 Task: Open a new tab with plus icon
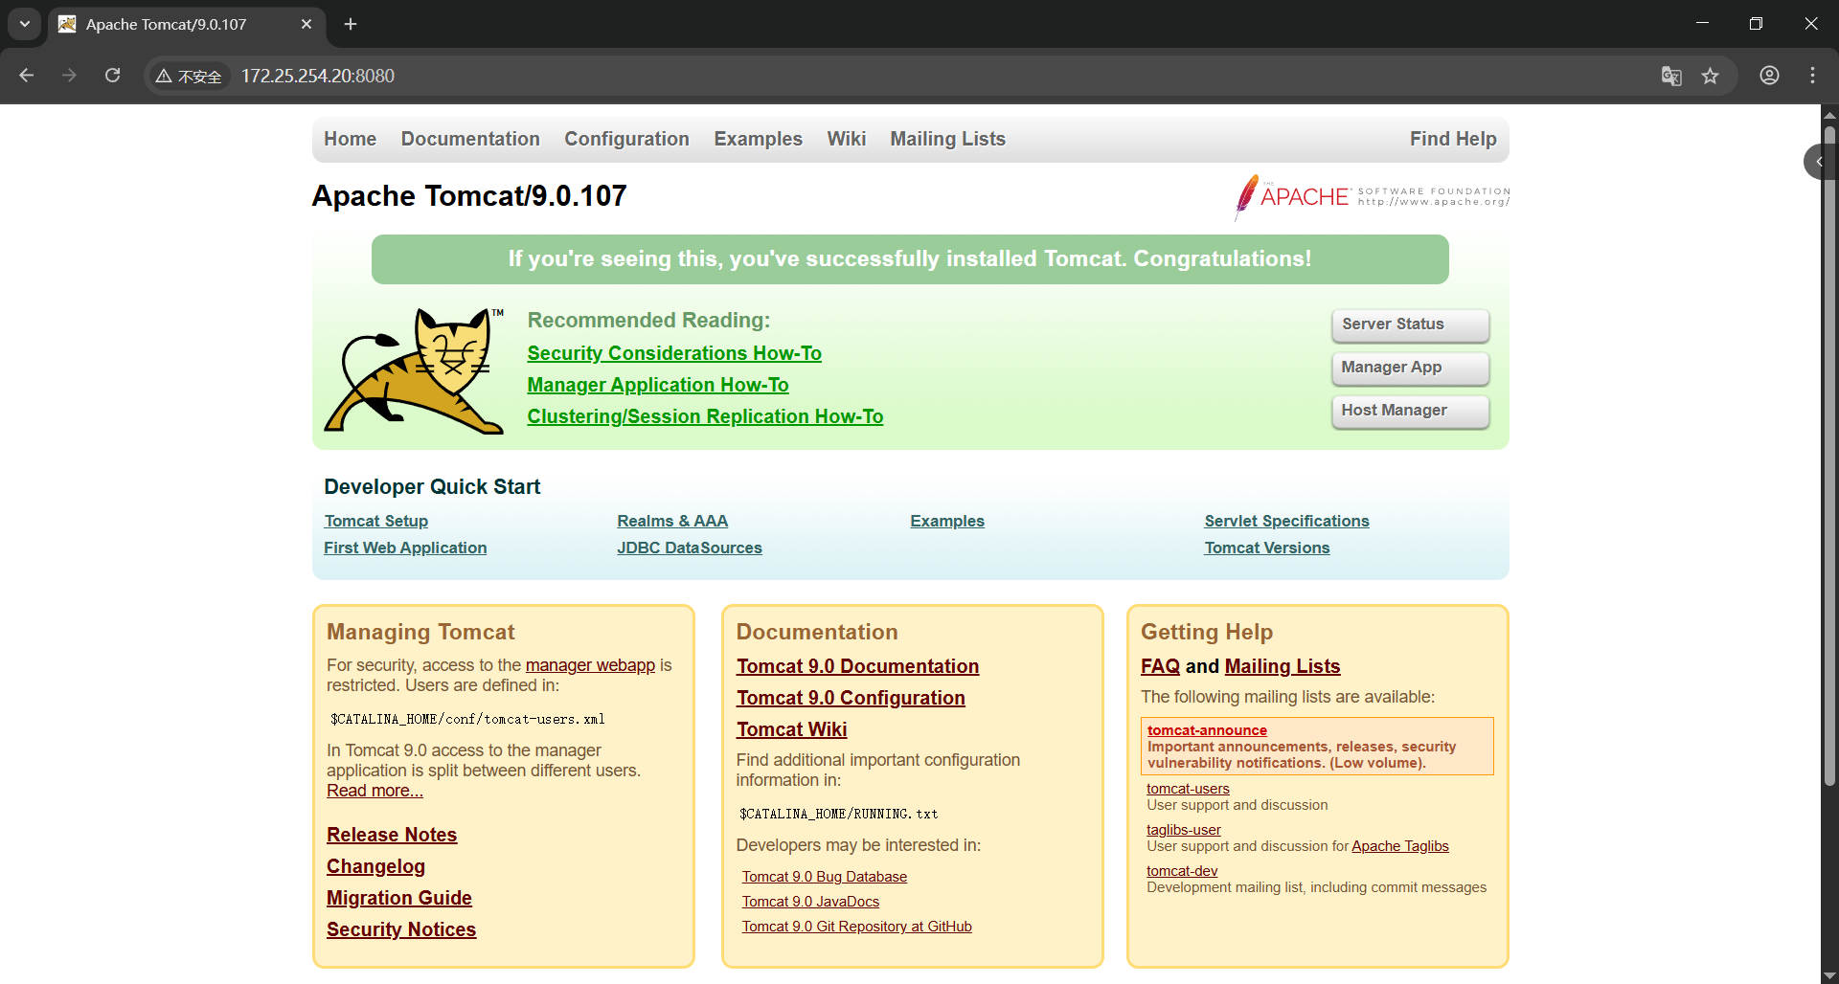point(351,24)
